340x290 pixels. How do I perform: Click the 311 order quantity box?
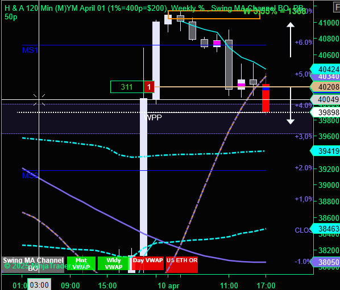click(127, 87)
